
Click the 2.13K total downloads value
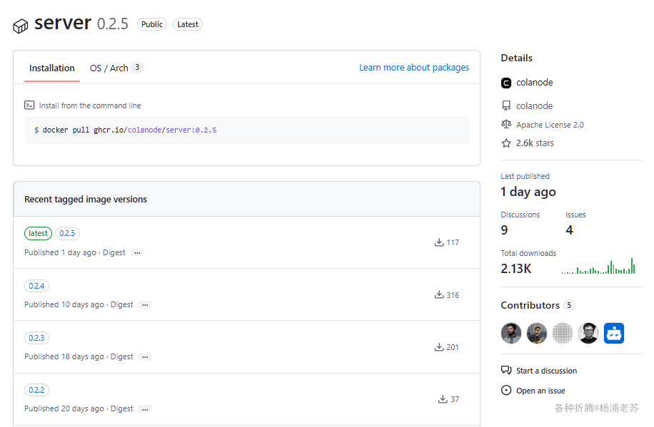[x=516, y=269]
